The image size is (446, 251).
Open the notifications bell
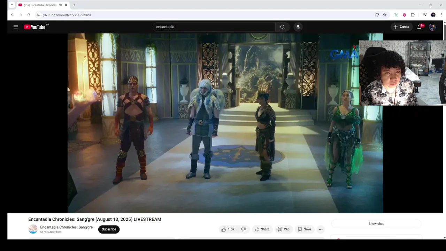pyautogui.click(x=420, y=27)
